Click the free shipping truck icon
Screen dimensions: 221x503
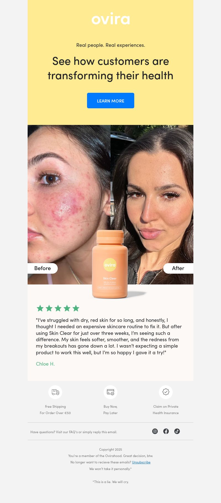point(55,392)
